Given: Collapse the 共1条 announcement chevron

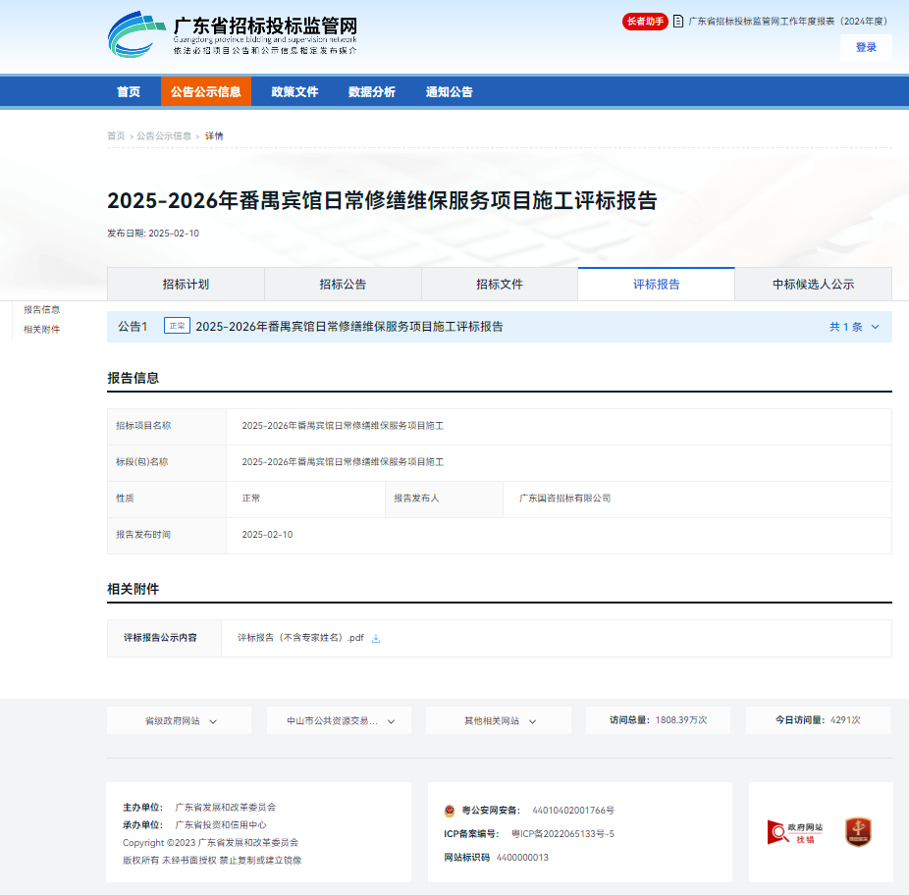Looking at the screenshot, I should coord(875,327).
